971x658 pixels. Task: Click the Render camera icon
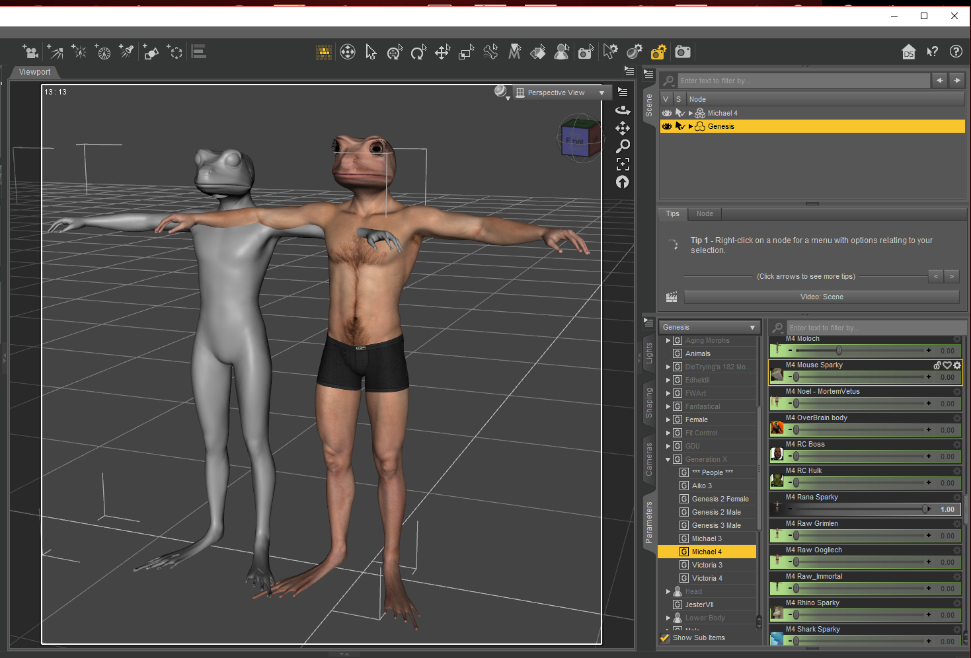[x=683, y=52]
